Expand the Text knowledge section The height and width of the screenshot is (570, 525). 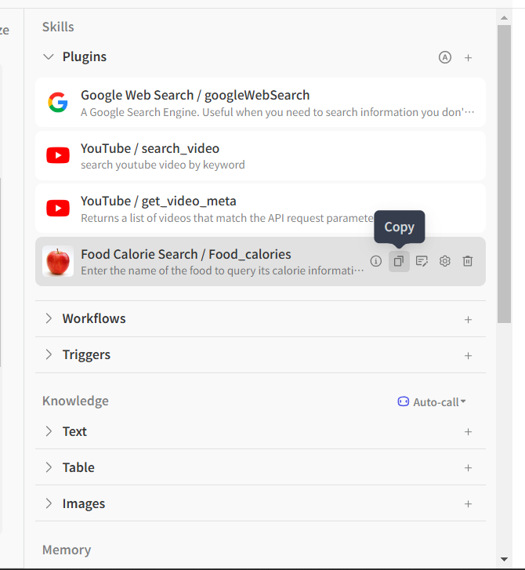point(49,431)
